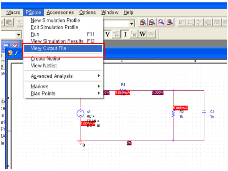Open the Options menu
This screenshot has width=228, height=171.
tap(87, 12)
